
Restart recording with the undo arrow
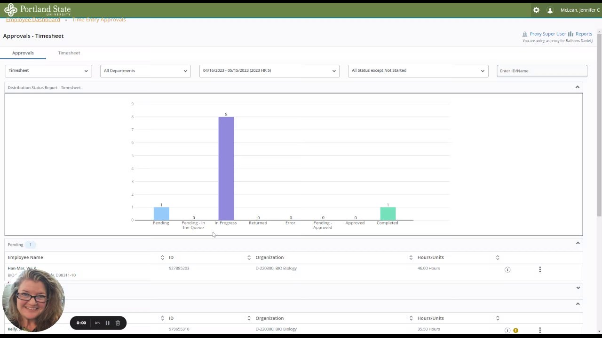(97, 323)
